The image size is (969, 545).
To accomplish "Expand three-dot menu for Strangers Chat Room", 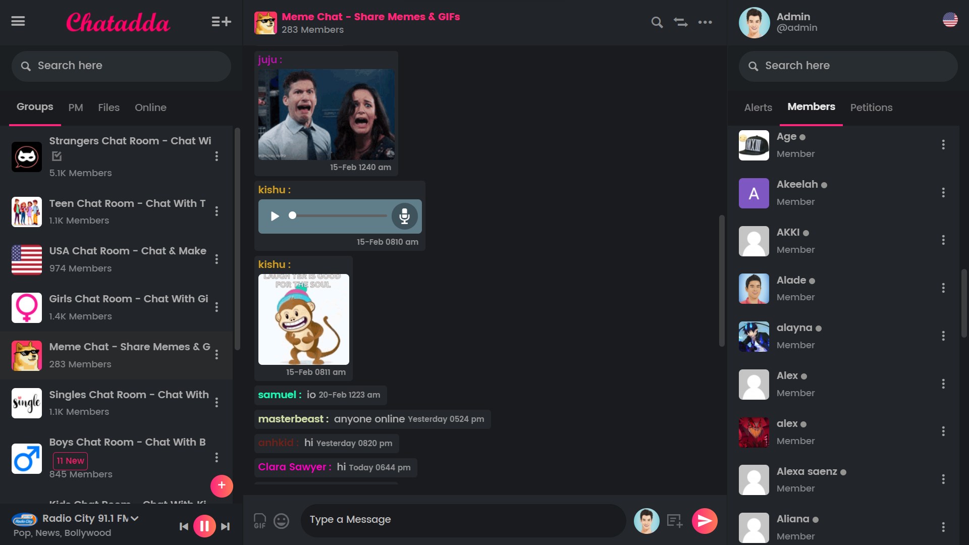I will (x=217, y=156).
